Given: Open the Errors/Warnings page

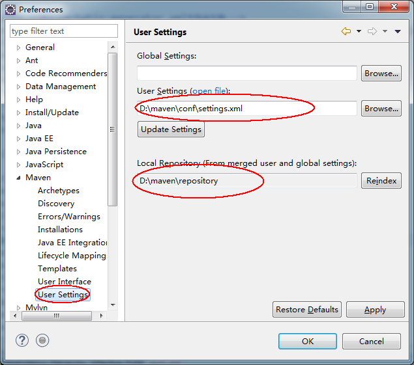Looking at the screenshot, I should (x=69, y=217).
